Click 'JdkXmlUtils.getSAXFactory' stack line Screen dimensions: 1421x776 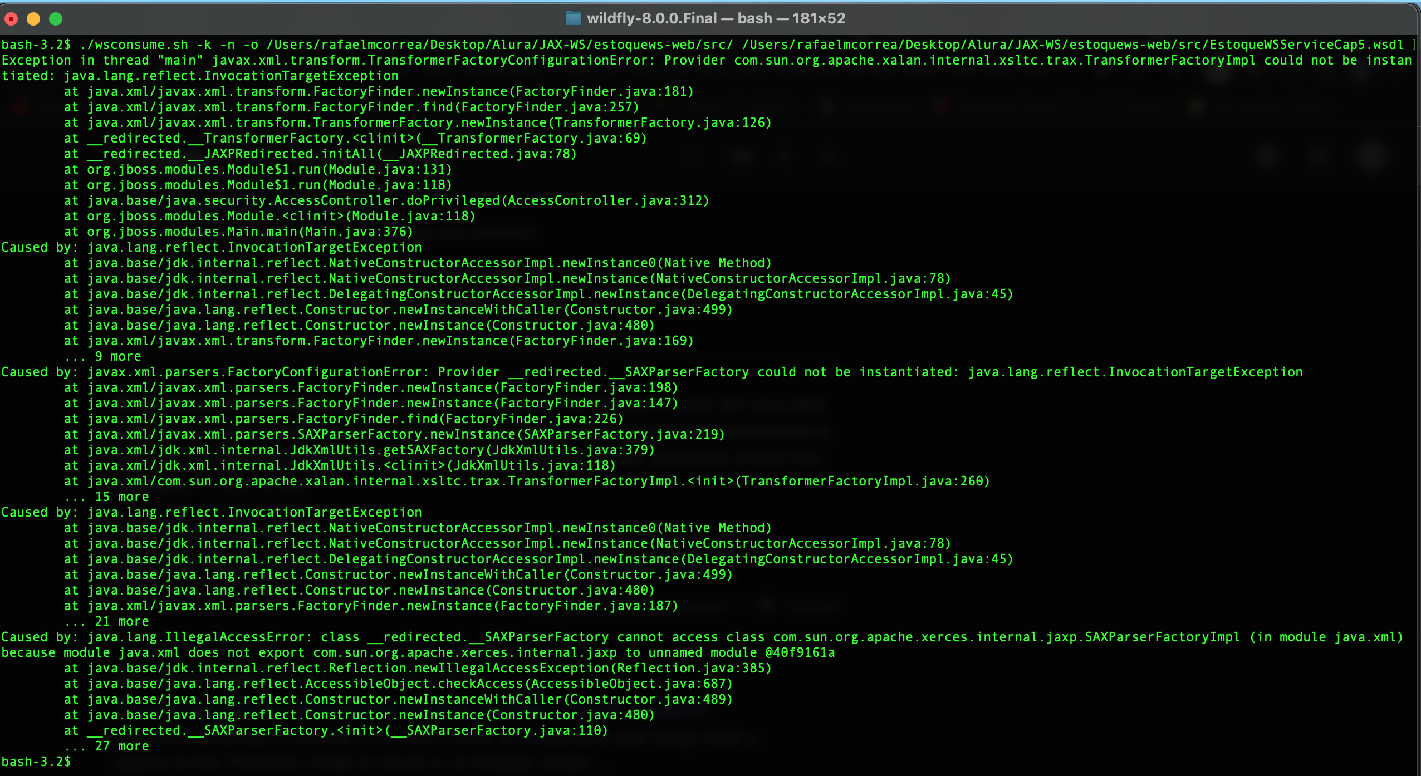point(359,450)
